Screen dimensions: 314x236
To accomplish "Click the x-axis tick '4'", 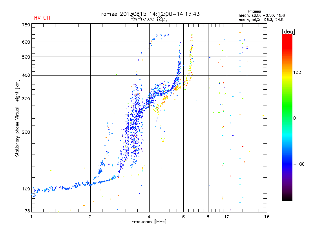I will tap(149, 217).
